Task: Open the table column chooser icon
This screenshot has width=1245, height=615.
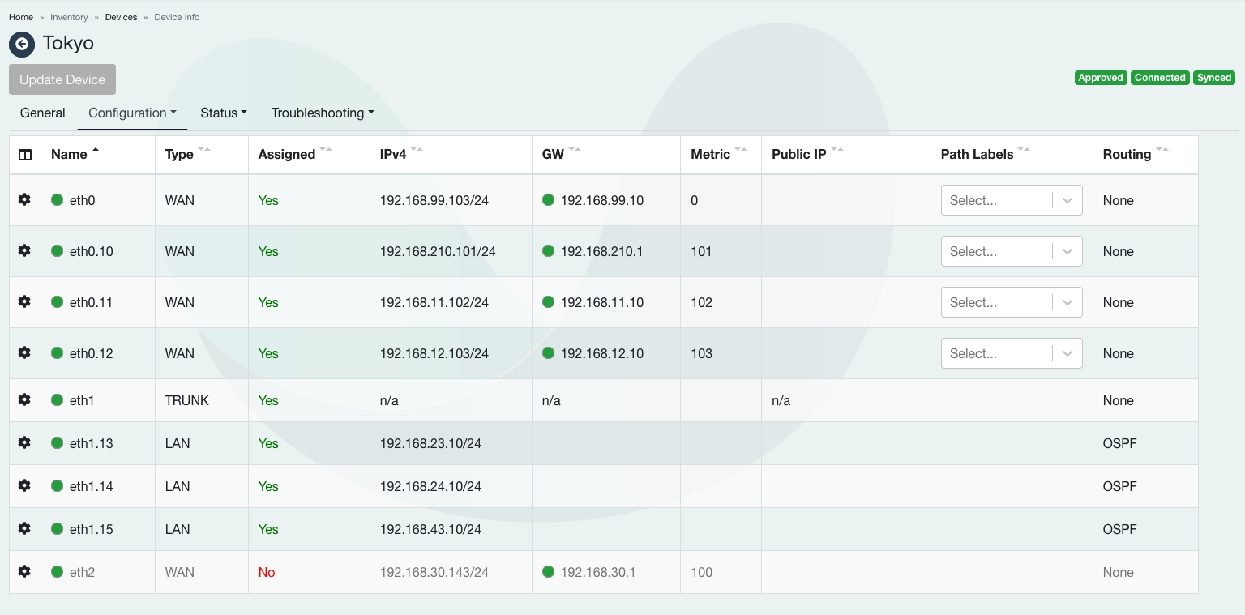Action: click(x=25, y=155)
